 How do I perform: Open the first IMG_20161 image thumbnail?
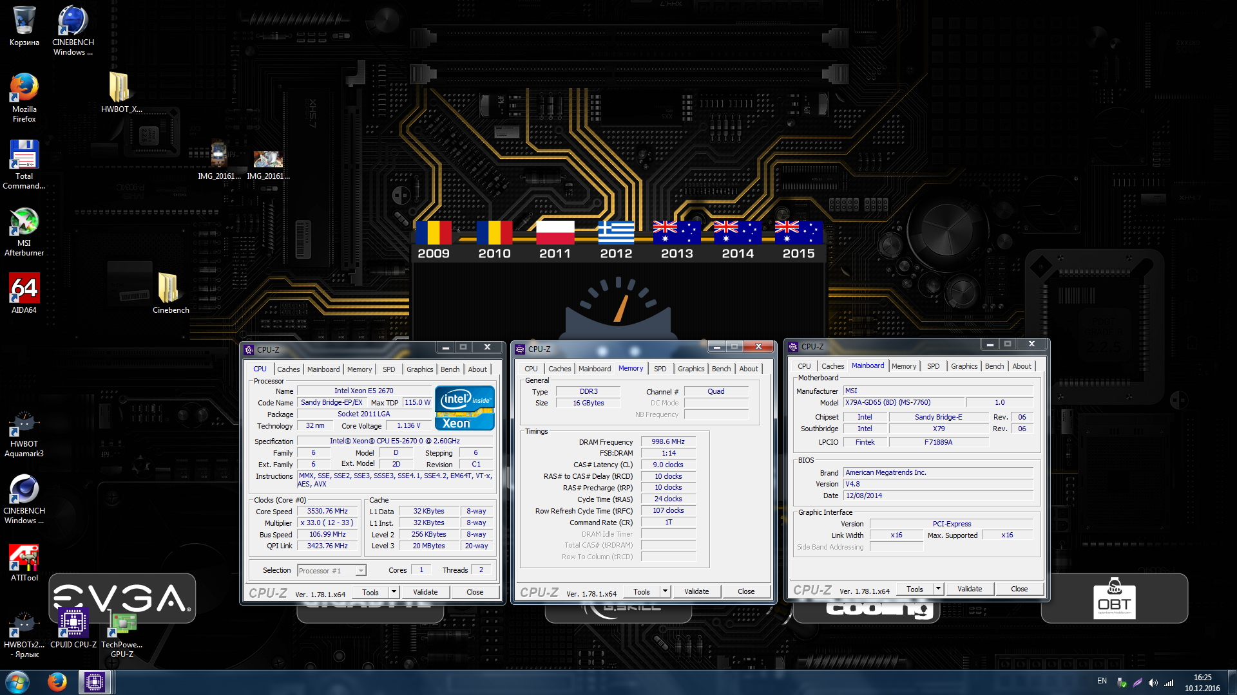(x=219, y=160)
